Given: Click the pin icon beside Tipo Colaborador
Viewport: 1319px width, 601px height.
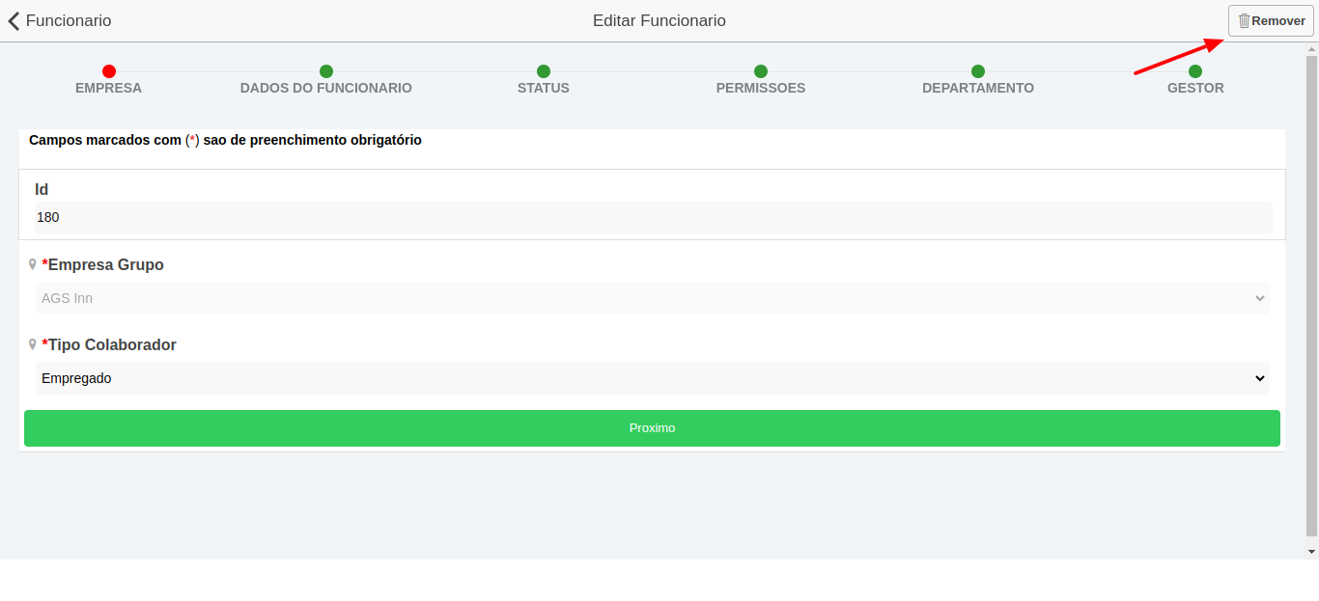Looking at the screenshot, I should pos(33,344).
